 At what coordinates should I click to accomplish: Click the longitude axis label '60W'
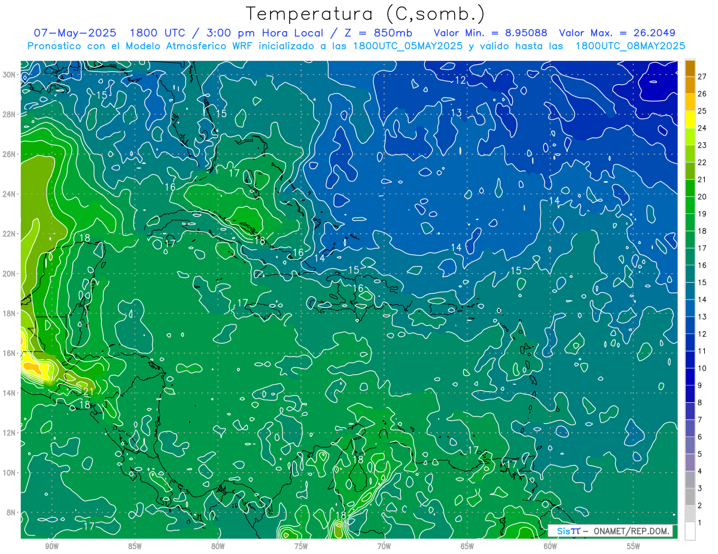(x=550, y=546)
